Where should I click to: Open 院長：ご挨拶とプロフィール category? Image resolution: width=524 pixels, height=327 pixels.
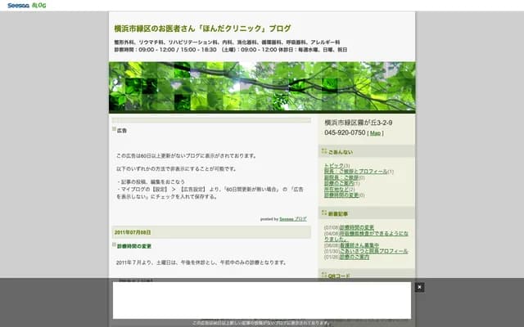click(x=355, y=172)
